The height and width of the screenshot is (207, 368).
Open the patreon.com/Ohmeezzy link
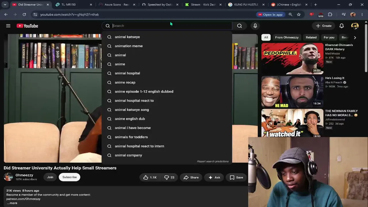23,199
